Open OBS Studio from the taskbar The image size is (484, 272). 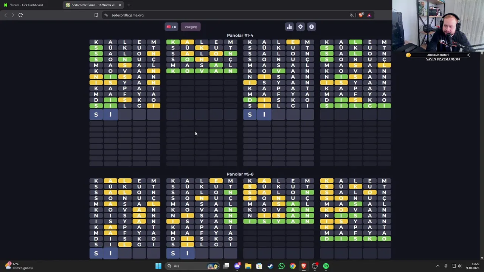[315, 266]
